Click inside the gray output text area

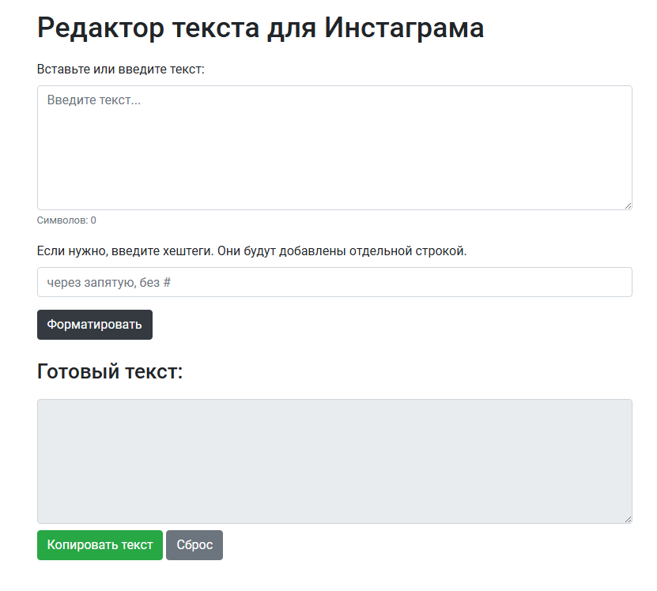point(334,461)
